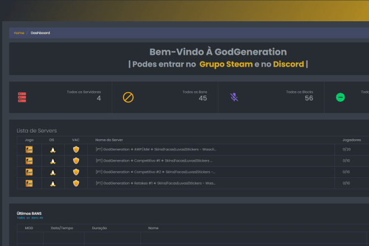Click the 0/20 player count
Screen dimensions: 369x246
pos(347,149)
